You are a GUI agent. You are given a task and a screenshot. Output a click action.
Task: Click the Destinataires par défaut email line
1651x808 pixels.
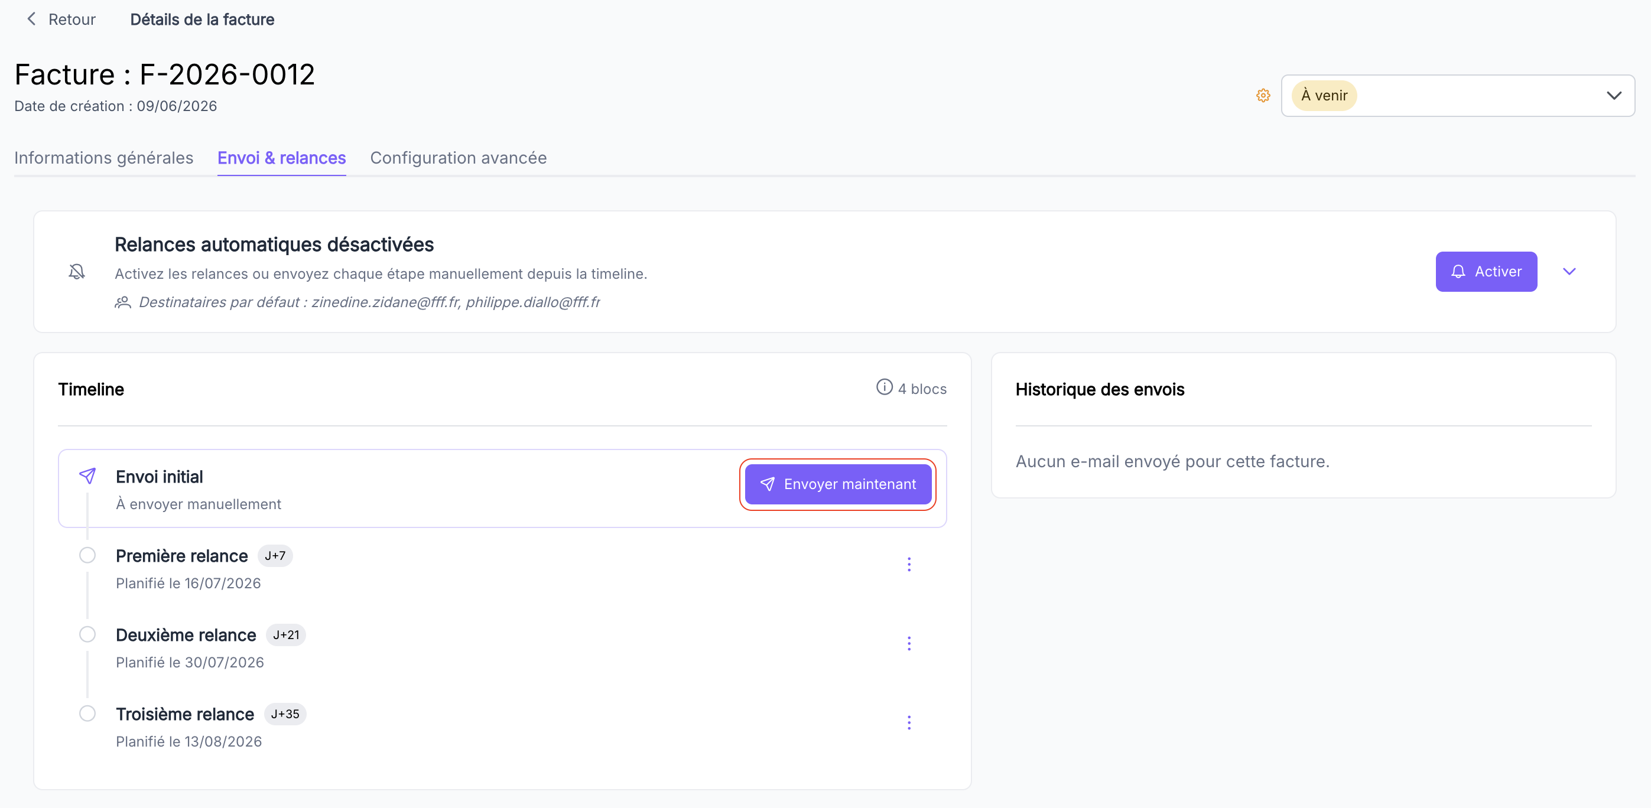click(x=369, y=302)
